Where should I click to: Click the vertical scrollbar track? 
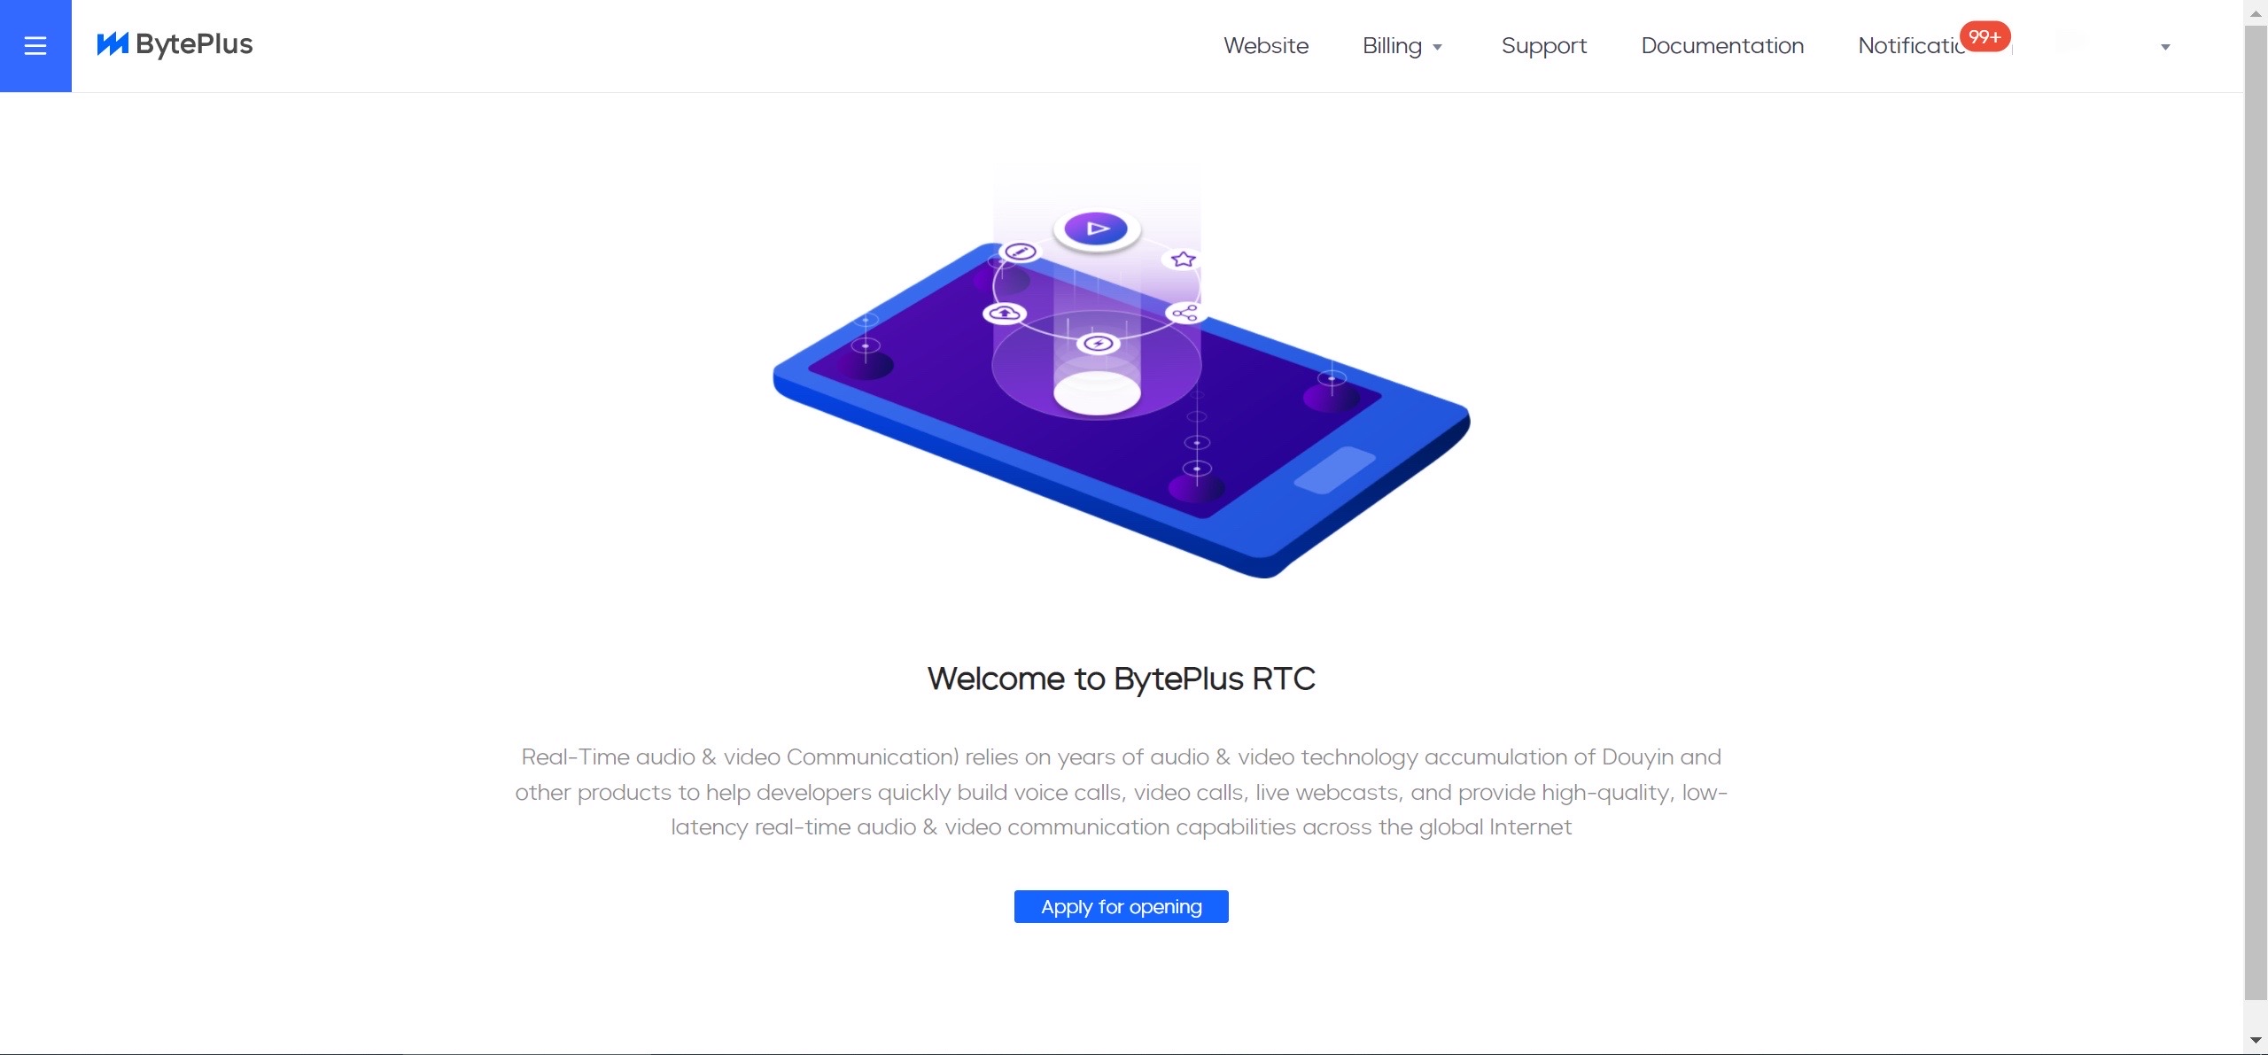pos(2256,1014)
